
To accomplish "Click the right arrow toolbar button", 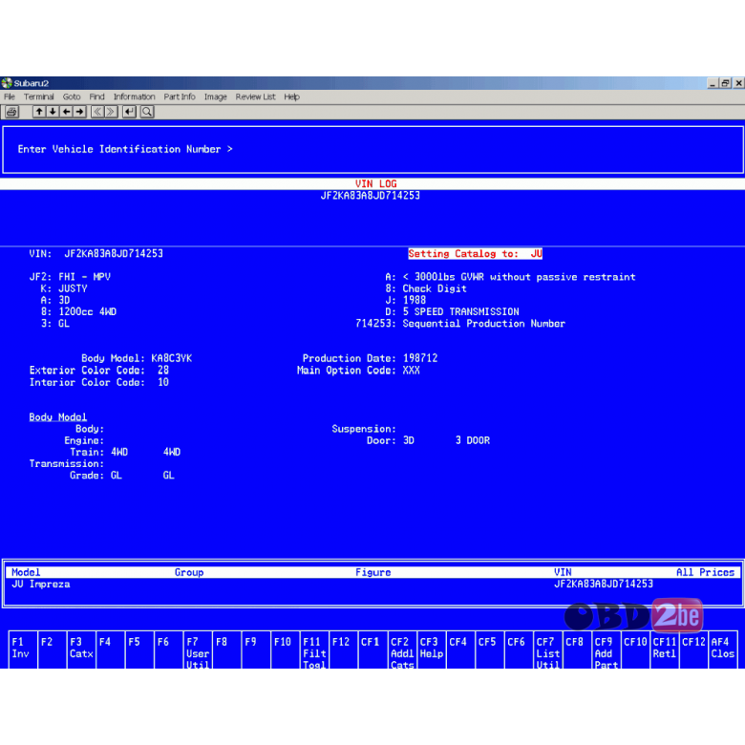I will [x=79, y=112].
